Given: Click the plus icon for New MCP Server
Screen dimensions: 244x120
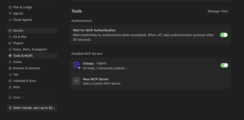Looking at the screenshot, I should 76,81.
